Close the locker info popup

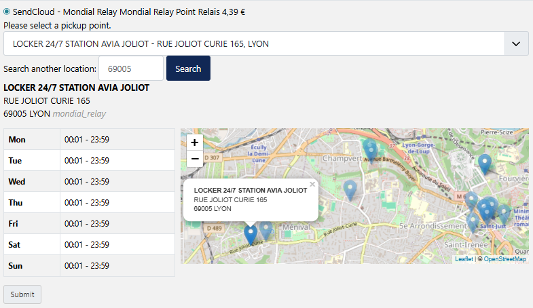(312, 184)
